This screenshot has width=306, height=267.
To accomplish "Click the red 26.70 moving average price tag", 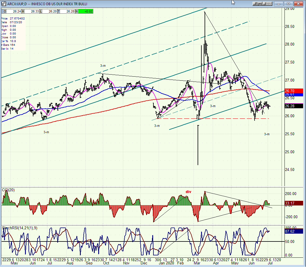I will [294, 91].
